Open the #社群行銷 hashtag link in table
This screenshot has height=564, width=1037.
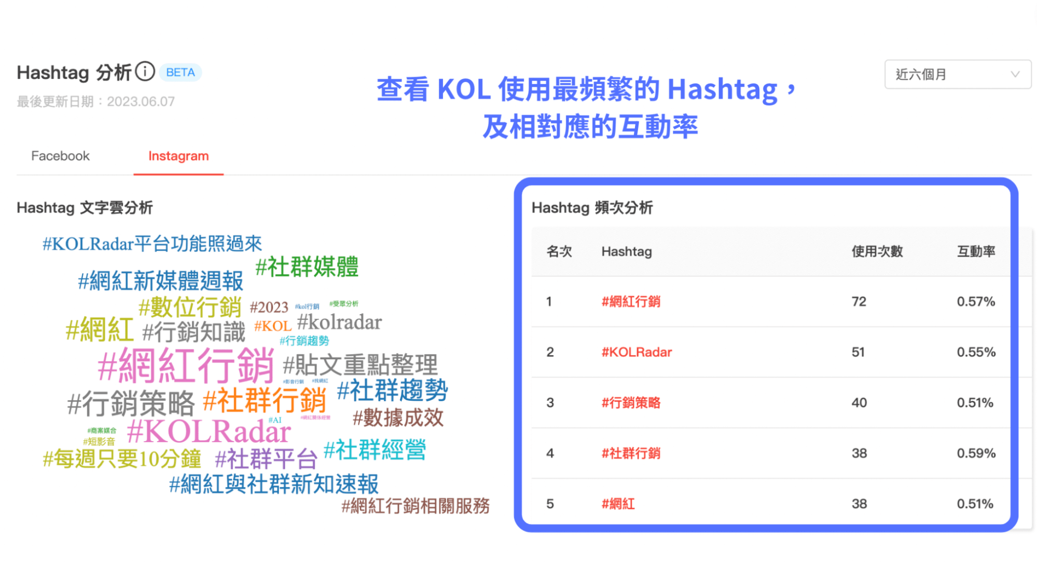pos(631,454)
